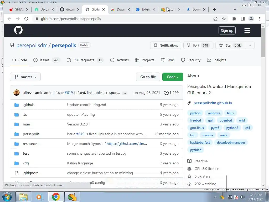This screenshot has width=269, height=202.
Task: Click the page vertical scrollbar thumb
Action: pos(263,43)
